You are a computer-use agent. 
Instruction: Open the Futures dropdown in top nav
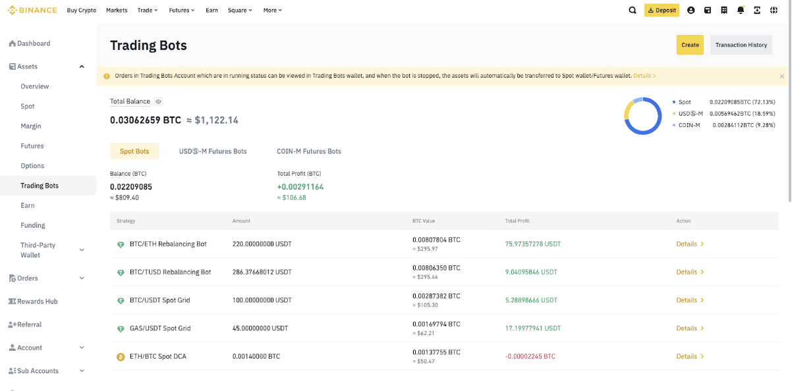[181, 11]
